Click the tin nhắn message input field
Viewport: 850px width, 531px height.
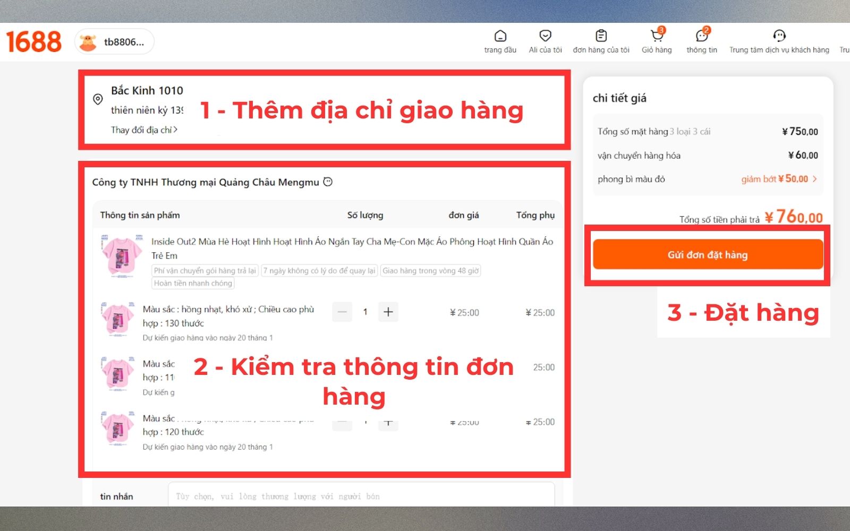pyautogui.click(x=361, y=496)
